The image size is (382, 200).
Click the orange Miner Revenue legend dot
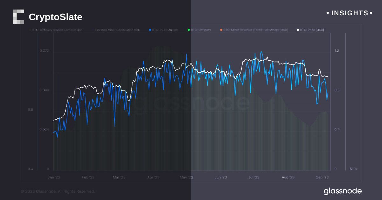(x=221, y=30)
